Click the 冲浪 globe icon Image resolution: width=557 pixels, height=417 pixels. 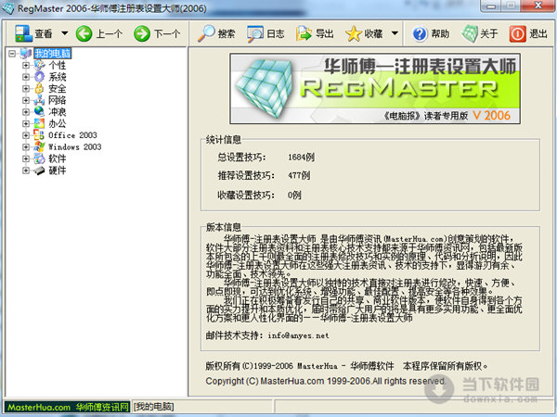(x=39, y=112)
